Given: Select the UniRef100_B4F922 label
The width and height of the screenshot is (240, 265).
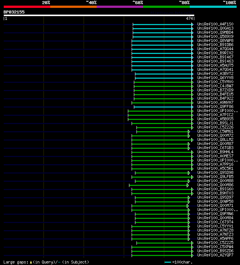Looking at the screenshot, I should (x=215, y=98).
